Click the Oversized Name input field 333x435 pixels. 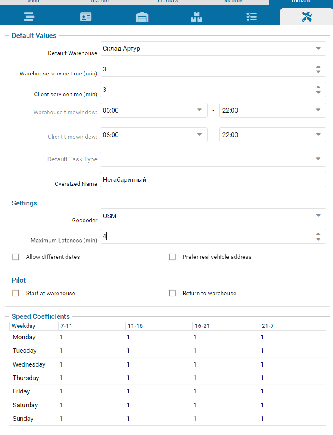point(213,179)
